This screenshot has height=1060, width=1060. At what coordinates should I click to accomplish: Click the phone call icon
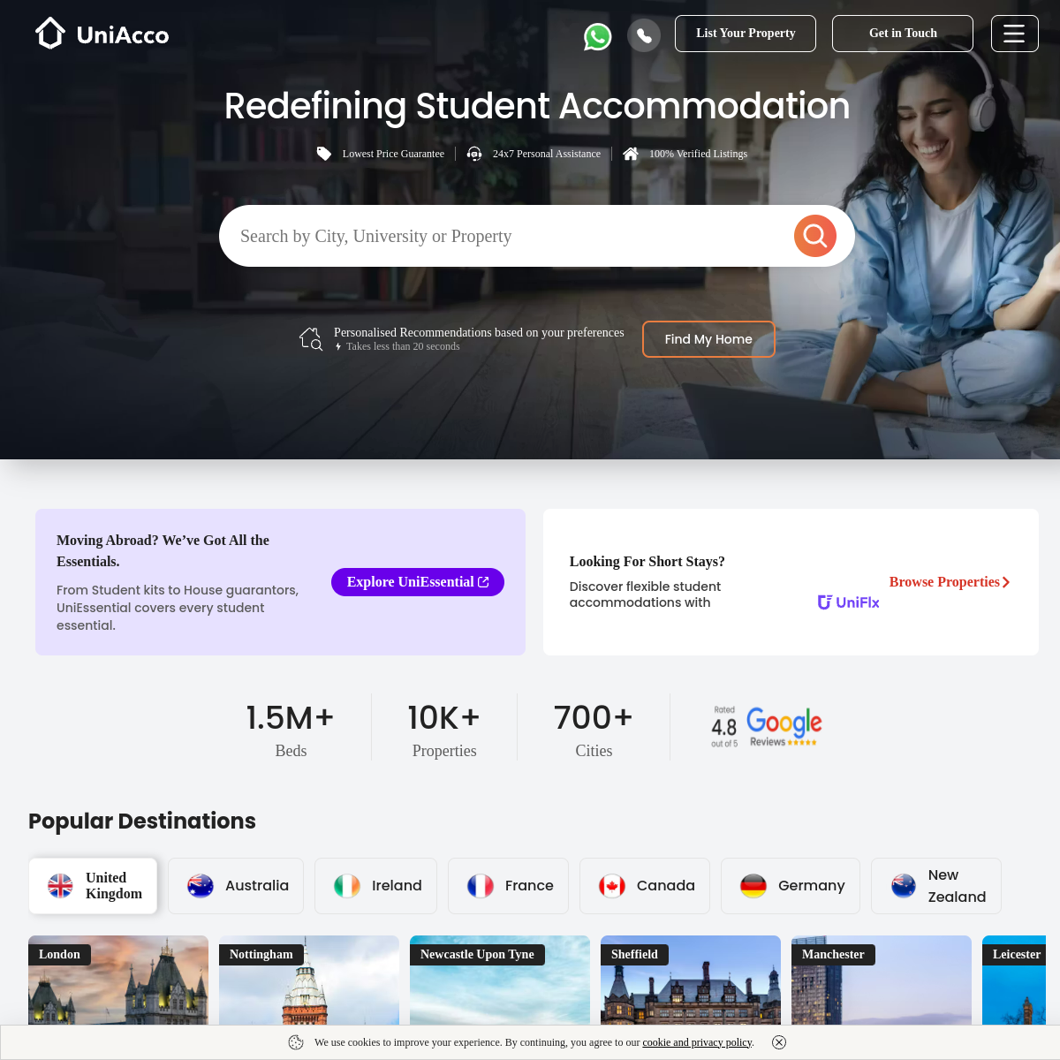[644, 35]
